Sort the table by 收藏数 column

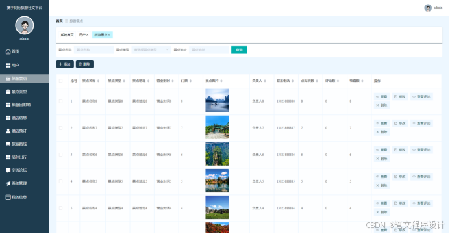point(362,81)
